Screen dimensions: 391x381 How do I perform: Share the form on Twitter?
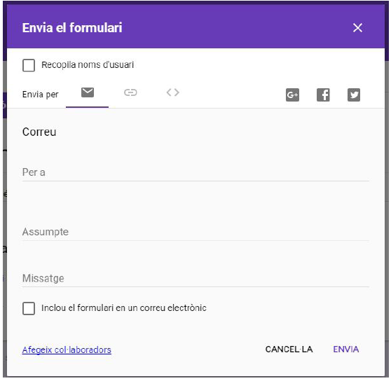pyautogui.click(x=354, y=95)
